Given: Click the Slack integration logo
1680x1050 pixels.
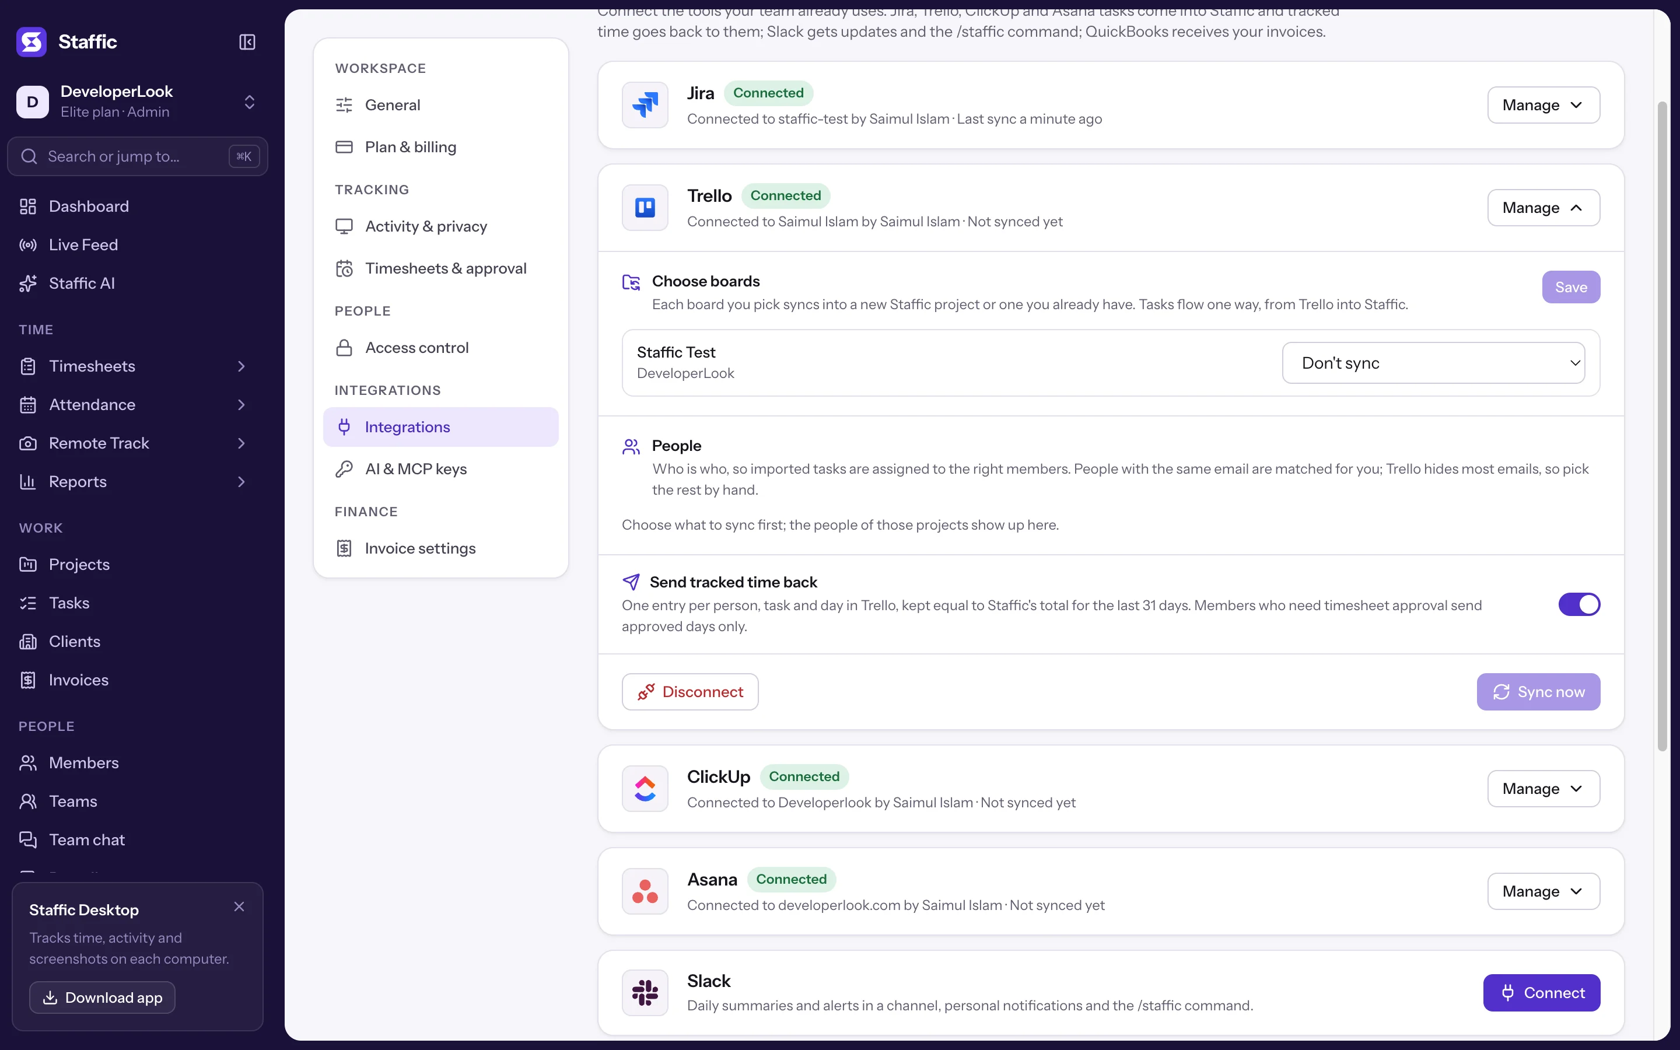Looking at the screenshot, I should (x=645, y=993).
